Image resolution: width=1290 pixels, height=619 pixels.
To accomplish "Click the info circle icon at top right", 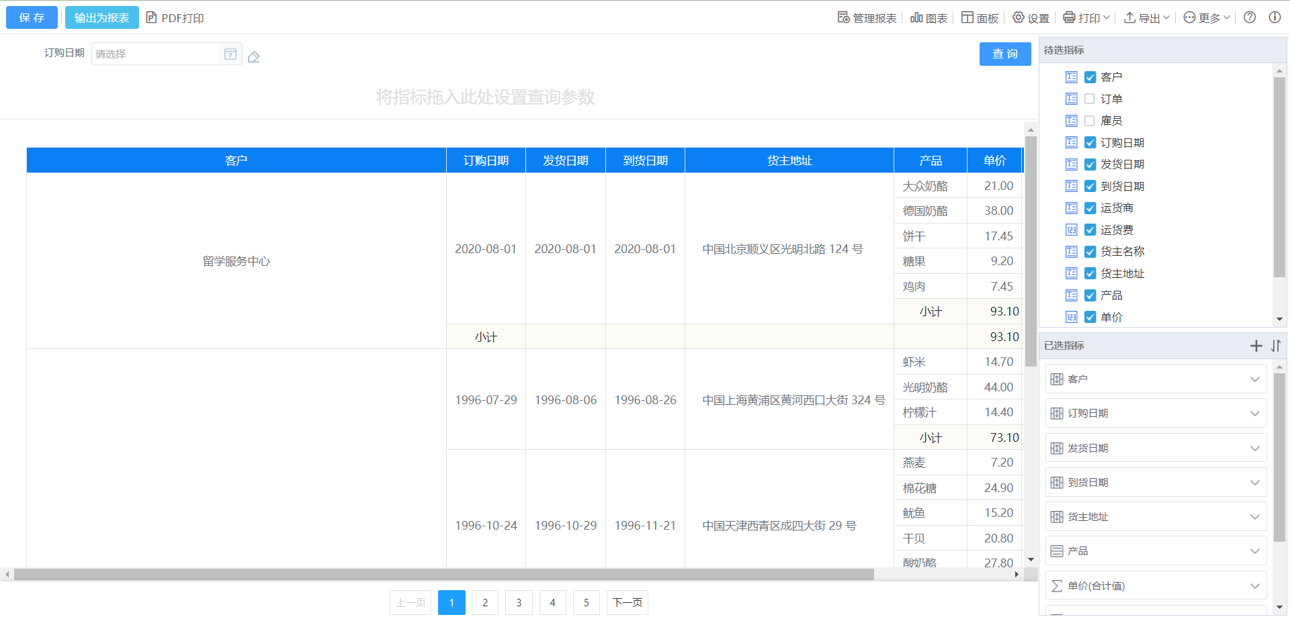I will tap(1275, 17).
